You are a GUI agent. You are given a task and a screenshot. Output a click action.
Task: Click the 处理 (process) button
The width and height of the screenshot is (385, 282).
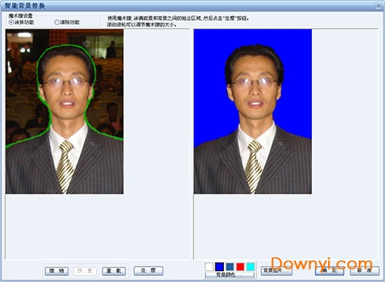click(149, 270)
